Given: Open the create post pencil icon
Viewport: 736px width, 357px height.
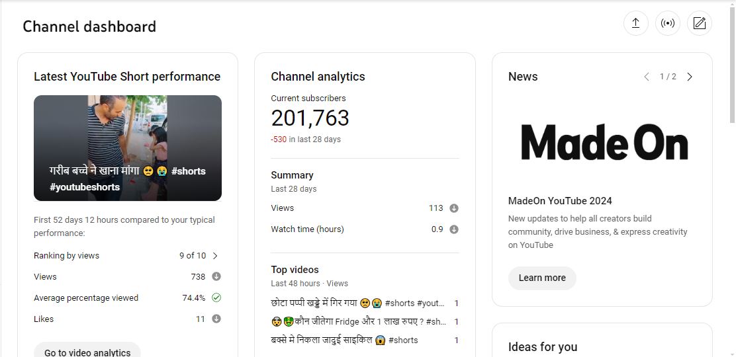Looking at the screenshot, I should point(699,23).
